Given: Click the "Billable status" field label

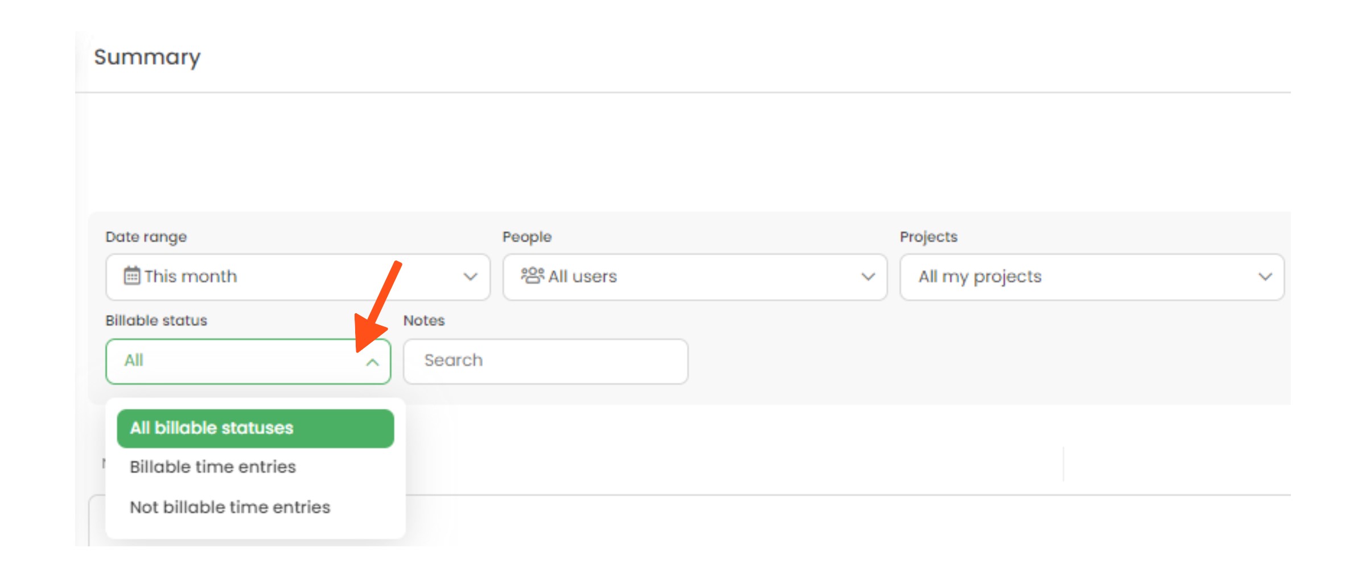Looking at the screenshot, I should [x=156, y=321].
